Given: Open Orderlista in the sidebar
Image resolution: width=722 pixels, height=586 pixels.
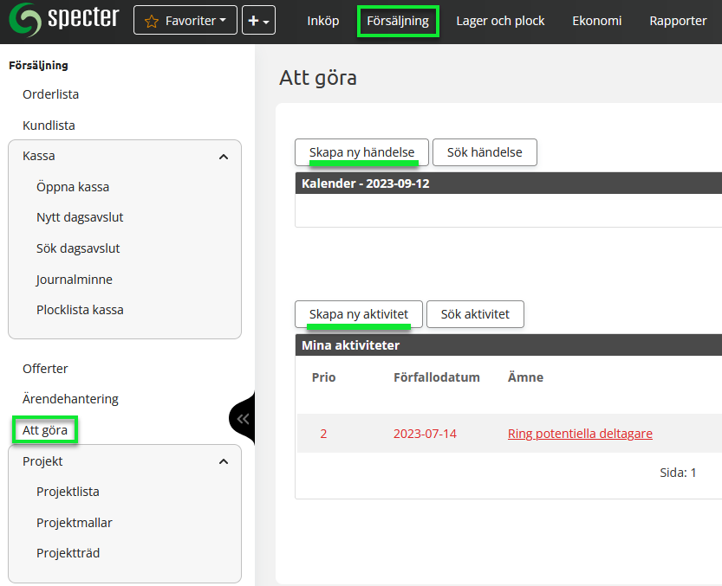Looking at the screenshot, I should click(x=50, y=94).
